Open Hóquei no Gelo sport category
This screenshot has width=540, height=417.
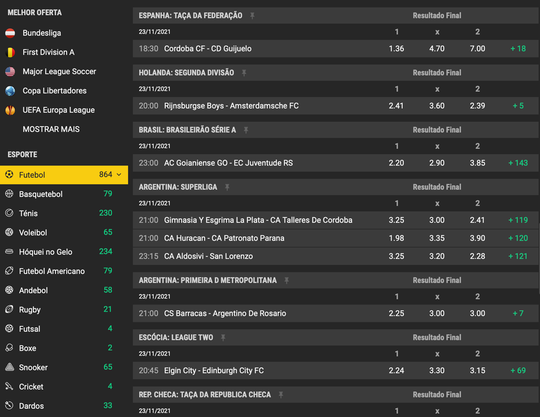click(64, 252)
